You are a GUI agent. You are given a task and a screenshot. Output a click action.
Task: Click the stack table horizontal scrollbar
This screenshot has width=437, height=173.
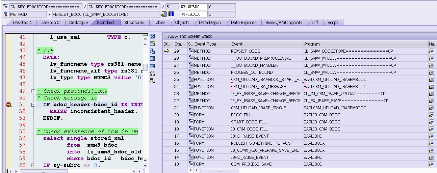(x=220, y=171)
